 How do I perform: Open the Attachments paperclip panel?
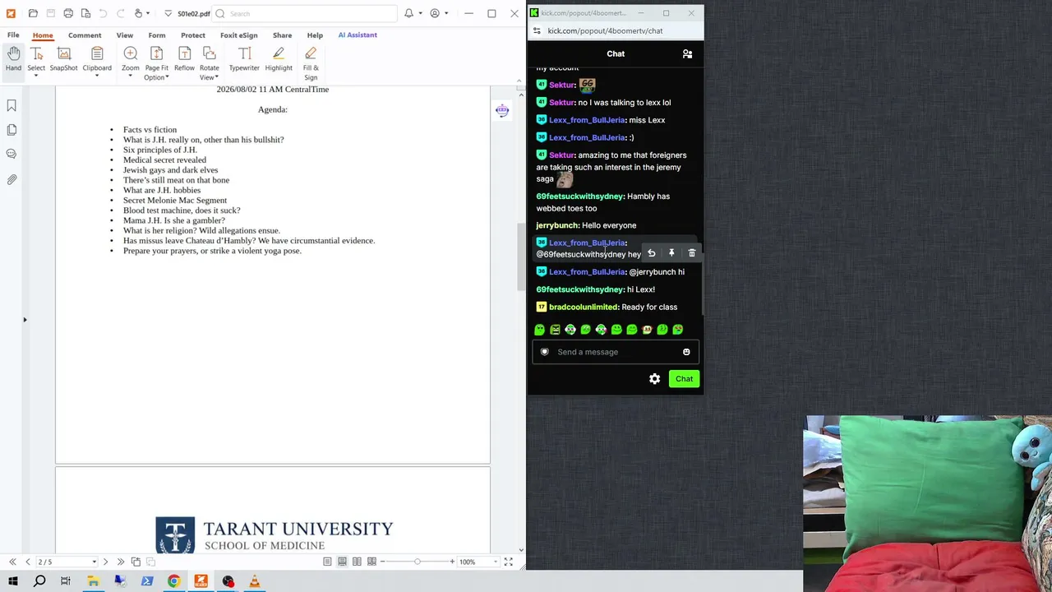(12, 179)
